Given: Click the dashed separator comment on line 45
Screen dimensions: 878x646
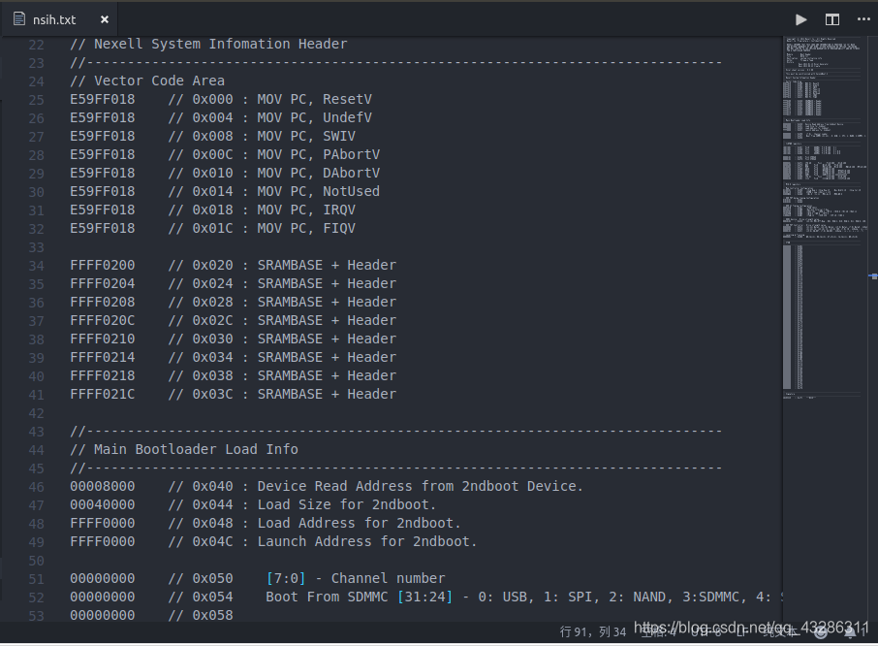Looking at the screenshot, I should point(396,468).
